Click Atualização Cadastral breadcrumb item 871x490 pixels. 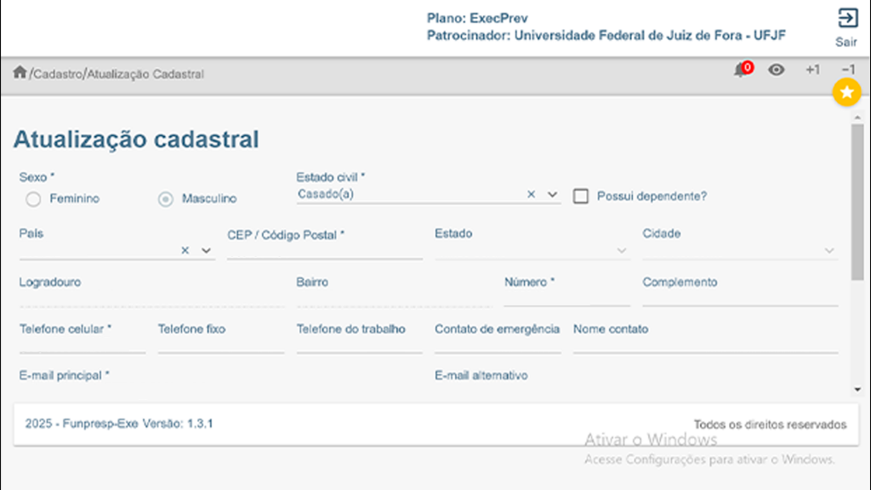point(145,74)
